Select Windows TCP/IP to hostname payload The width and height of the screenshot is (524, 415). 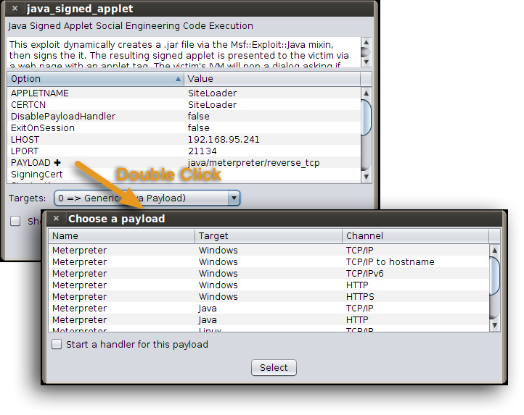[269, 262]
